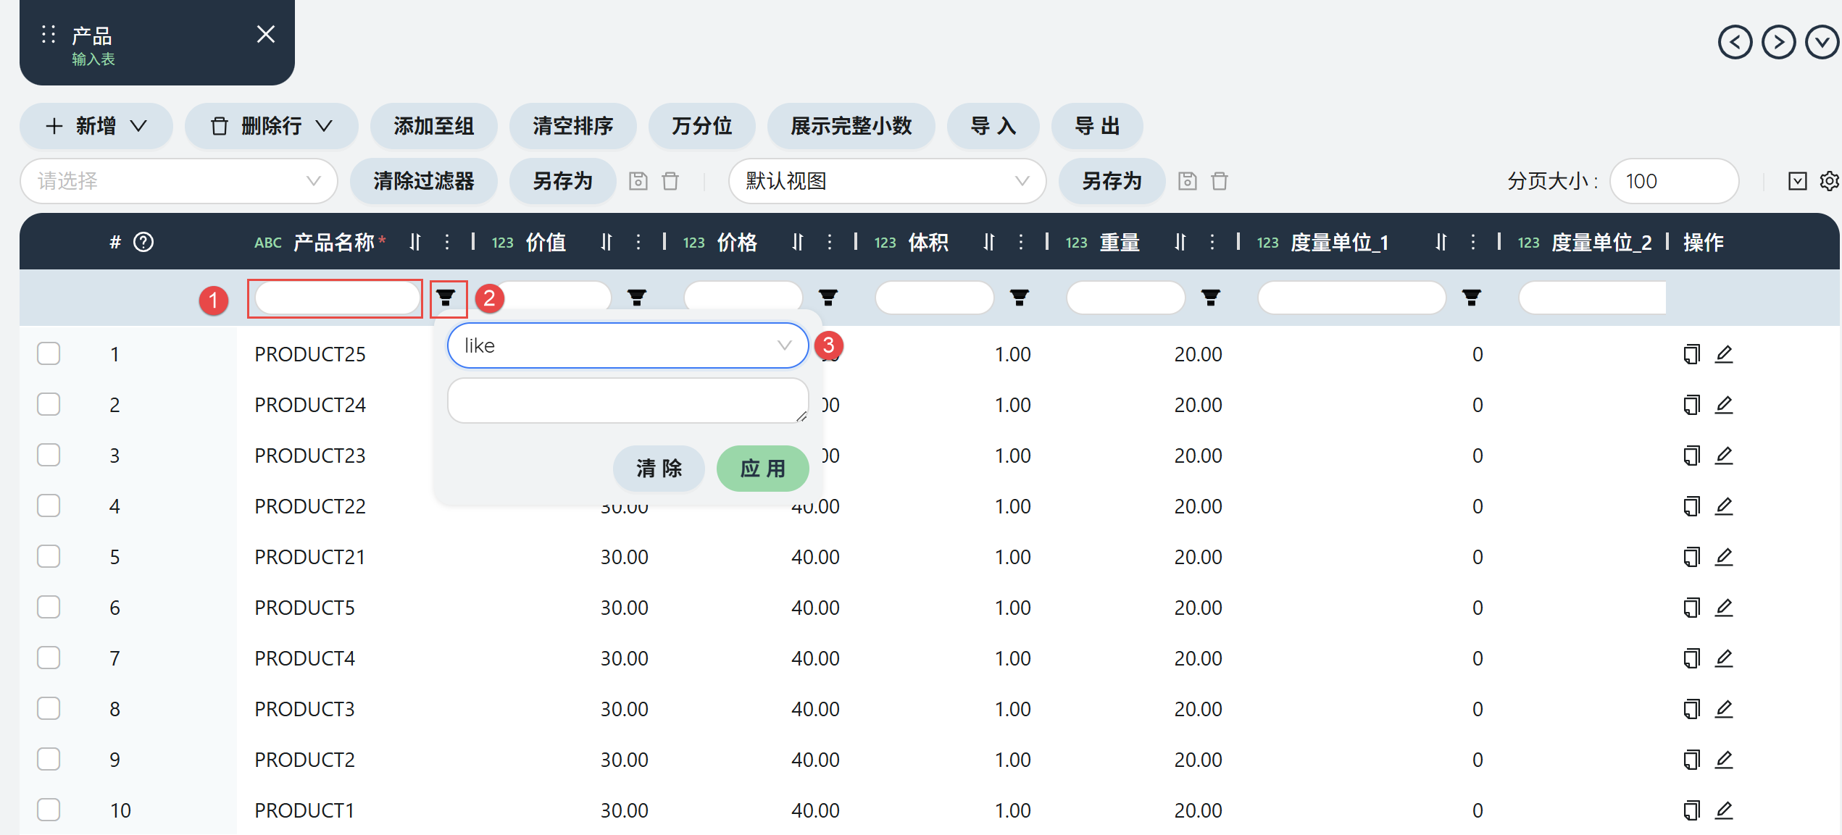The width and height of the screenshot is (1842, 835).
Task: Check the checkbox for row 1
Action: (x=49, y=354)
